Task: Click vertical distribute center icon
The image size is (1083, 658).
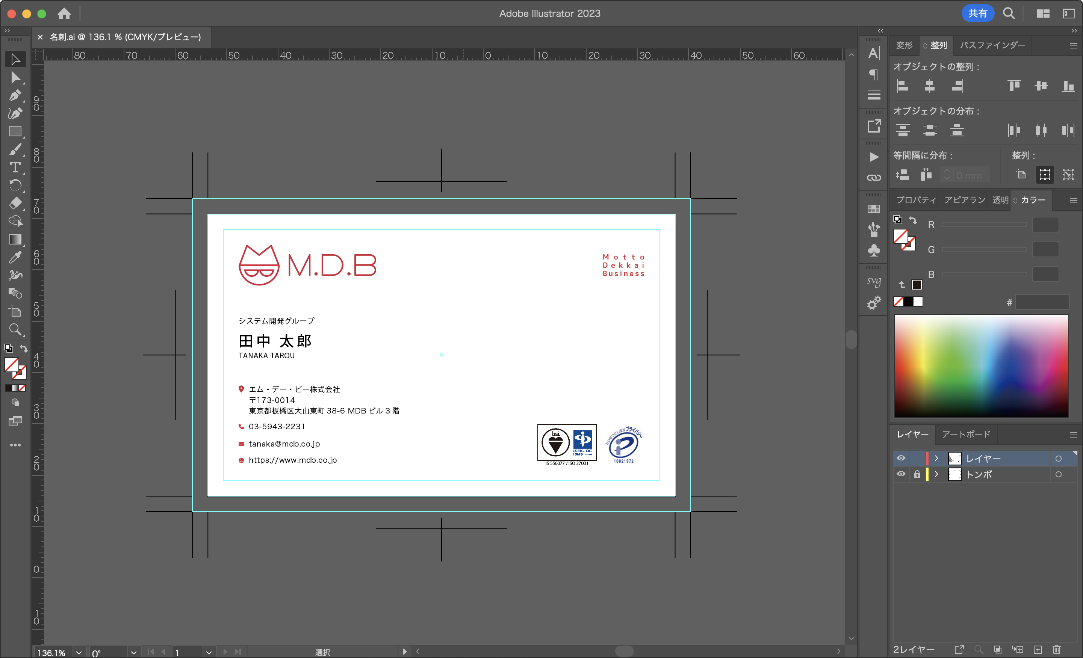Action: [929, 130]
